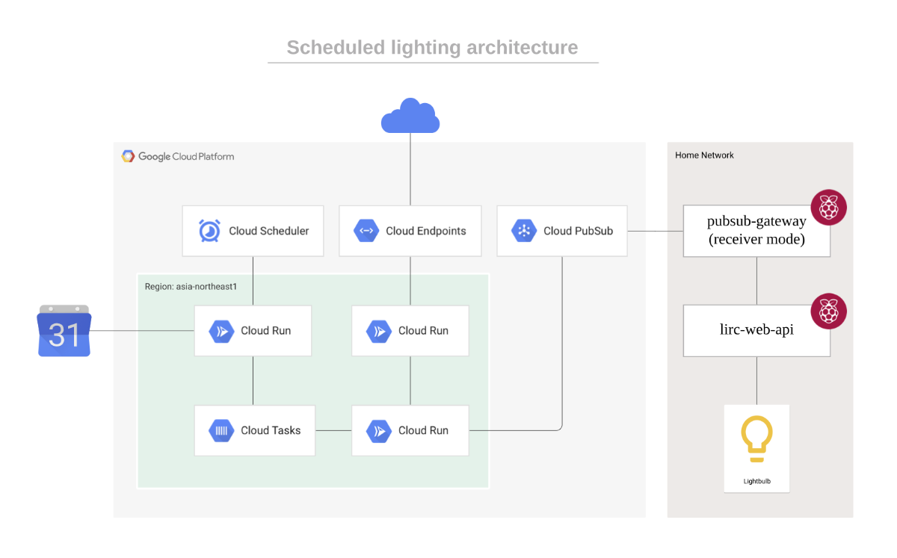Click Cloud Run icon beside Cloud Tasks
Image resolution: width=897 pixels, height=558 pixels.
pos(379,430)
